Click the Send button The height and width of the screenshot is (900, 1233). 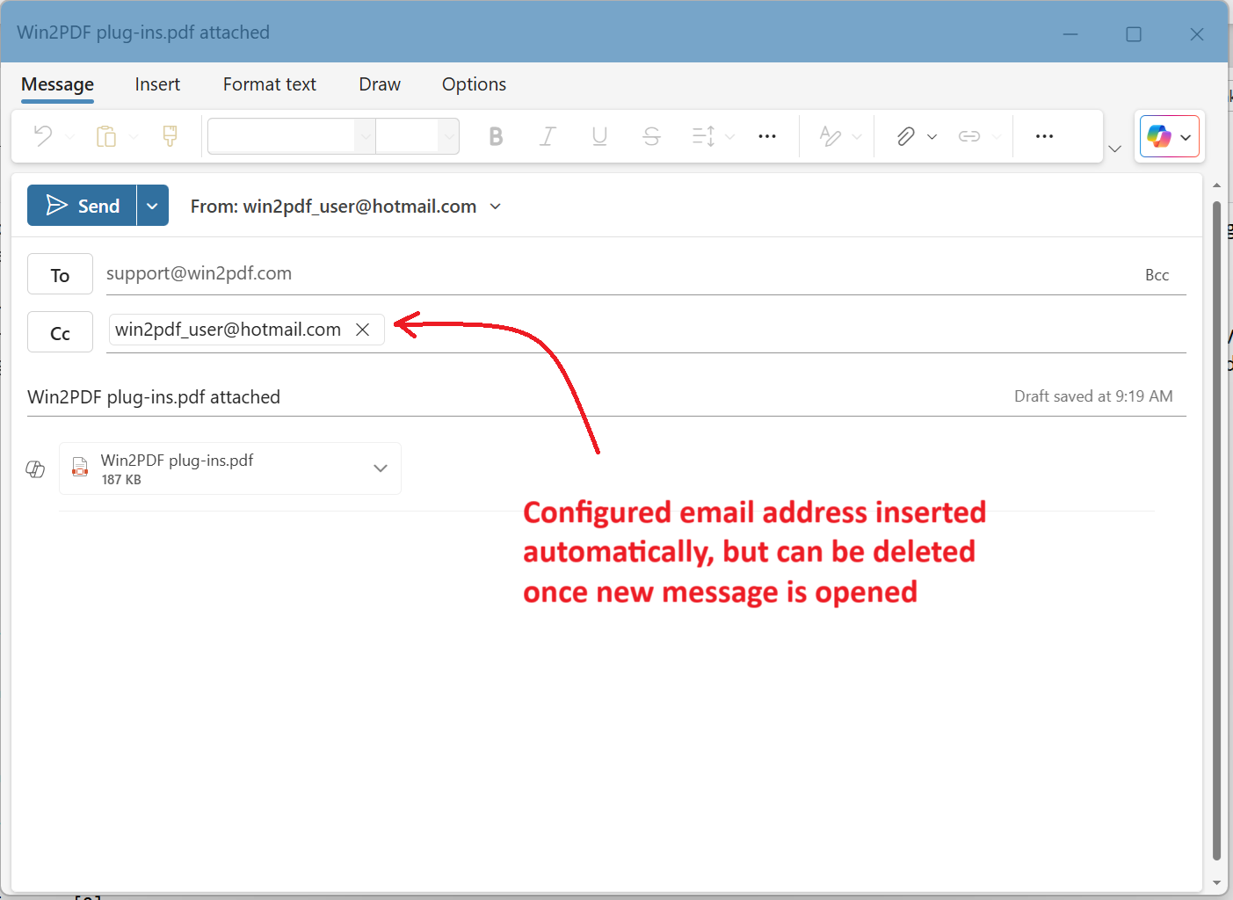coord(83,206)
